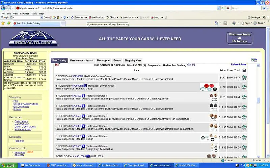The height and width of the screenshot is (168, 270).
Task: Click the Google search box at top right
Action: click(246, 8)
